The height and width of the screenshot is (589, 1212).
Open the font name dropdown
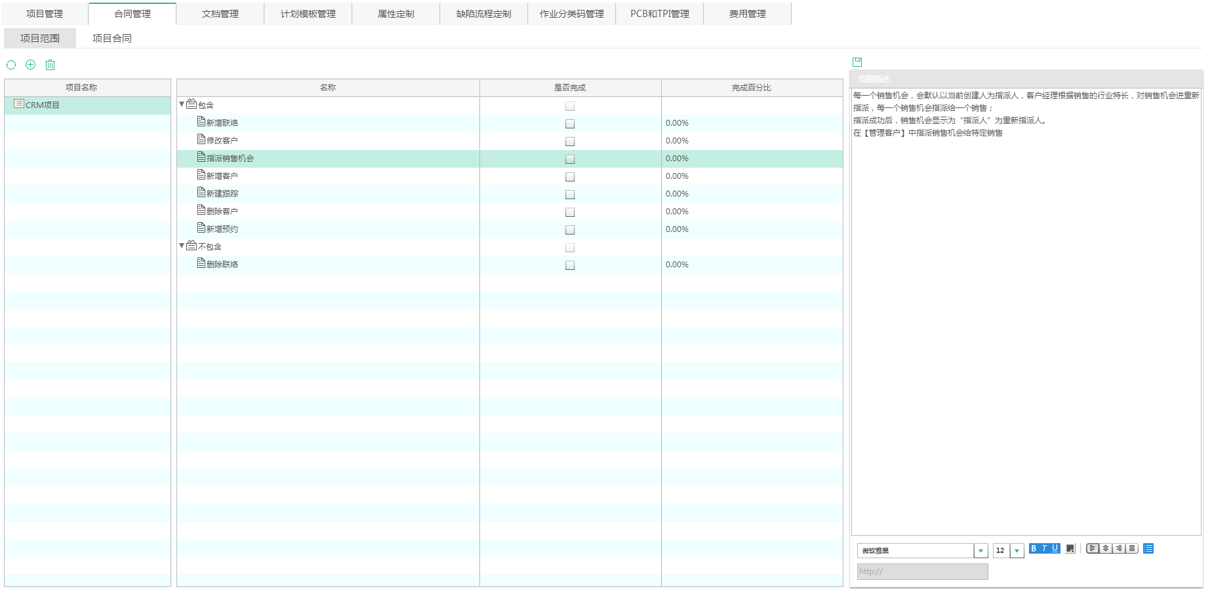pyautogui.click(x=980, y=551)
